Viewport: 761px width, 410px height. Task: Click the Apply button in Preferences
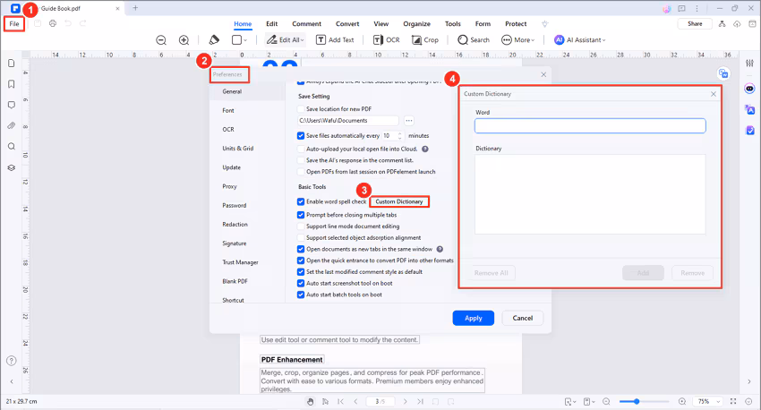coord(474,319)
